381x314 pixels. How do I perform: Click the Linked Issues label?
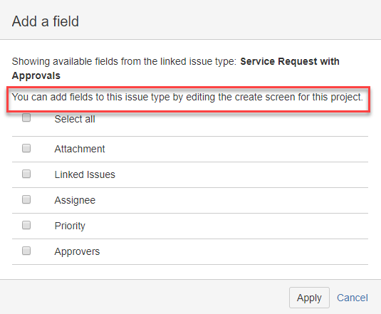click(x=85, y=174)
